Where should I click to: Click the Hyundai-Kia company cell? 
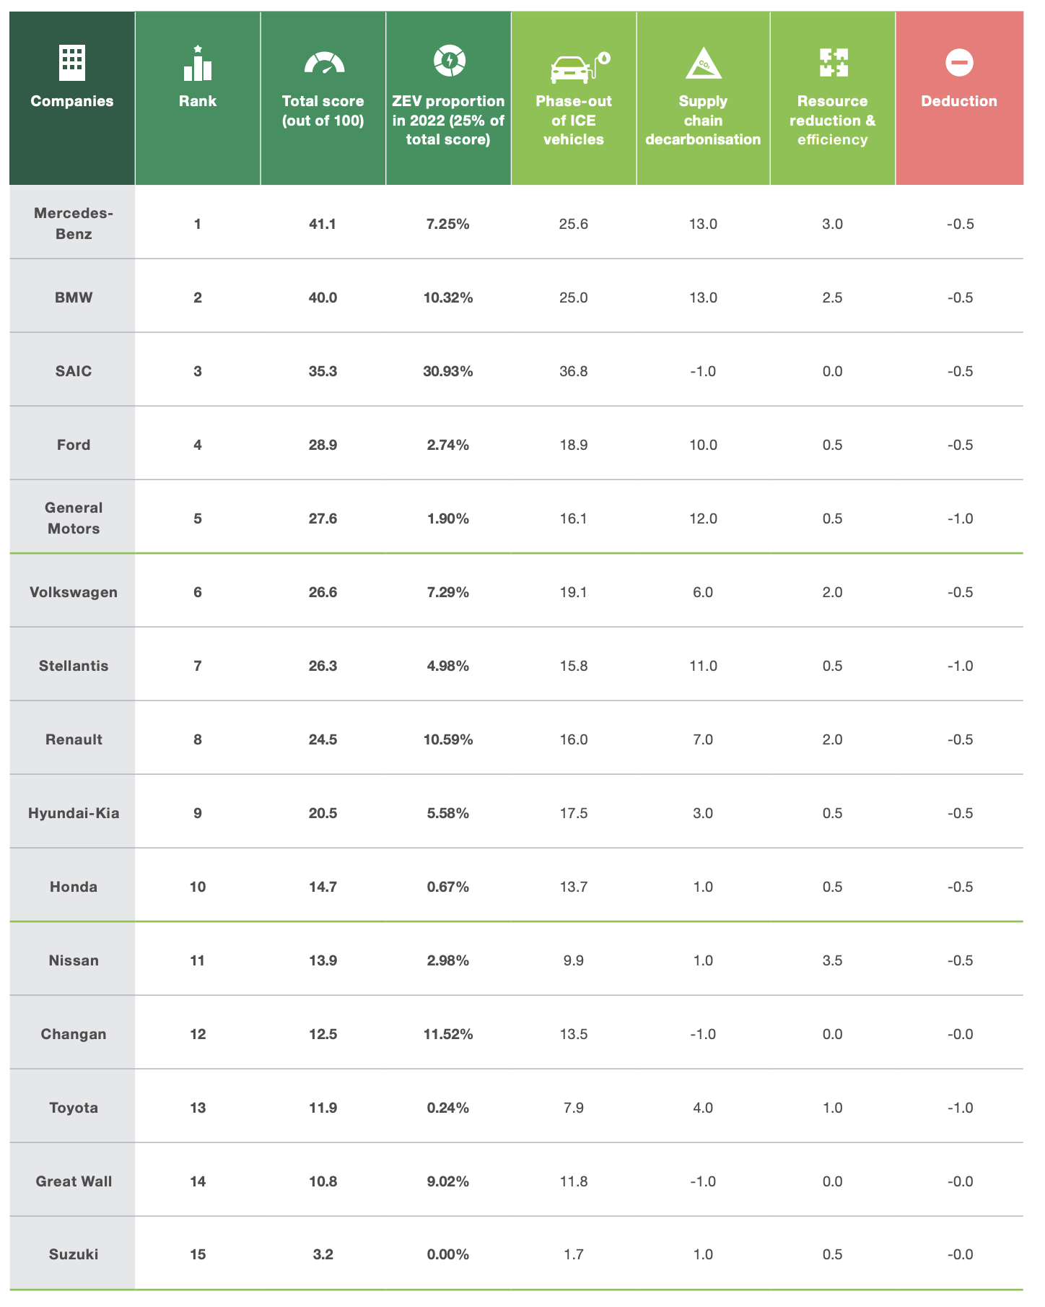coord(74,813)
